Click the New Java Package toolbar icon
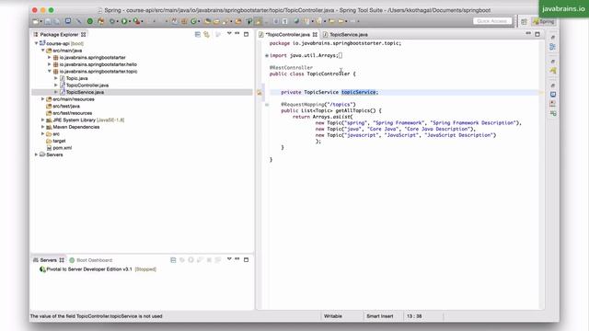 pyautogui.click(x=184, y=21)
